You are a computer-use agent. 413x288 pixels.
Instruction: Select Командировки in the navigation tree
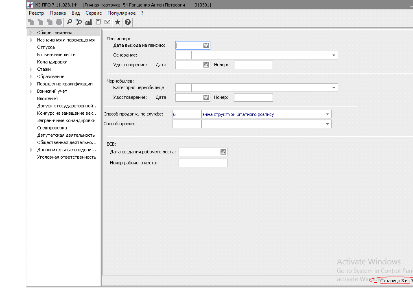tap(52, 62)
